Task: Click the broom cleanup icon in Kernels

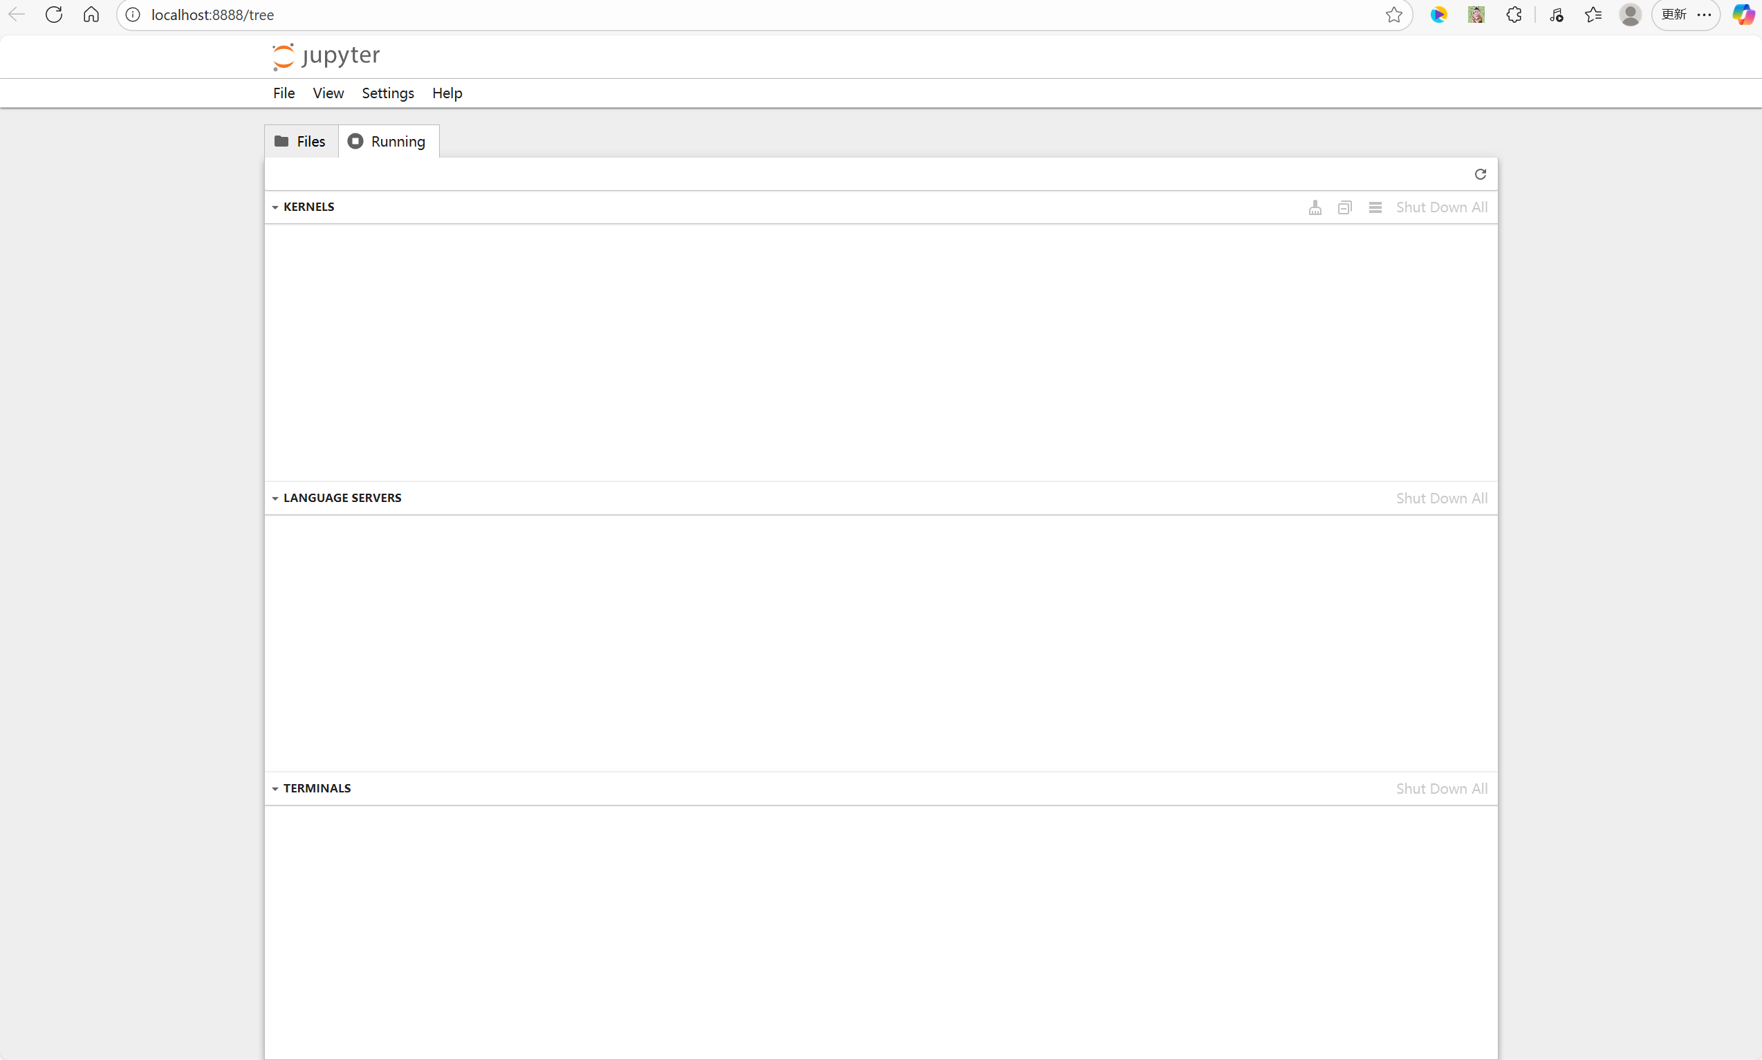Action: [1315, 207]
